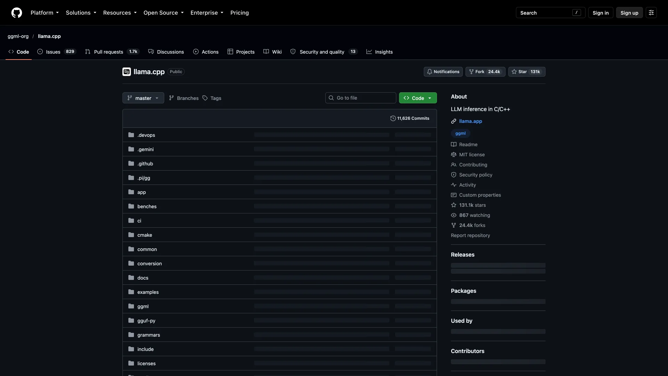Open the GitHub logo homepage
Screen dimensions: 668x376
(17, 13)
